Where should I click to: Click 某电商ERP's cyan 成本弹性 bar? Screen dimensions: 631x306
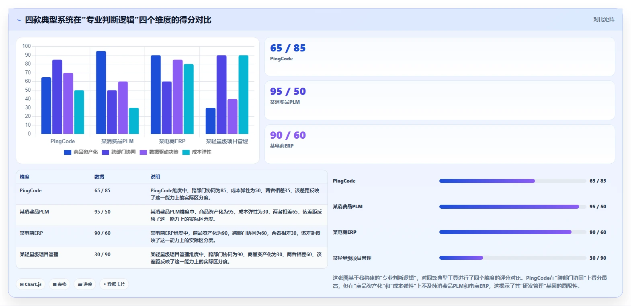188,99
